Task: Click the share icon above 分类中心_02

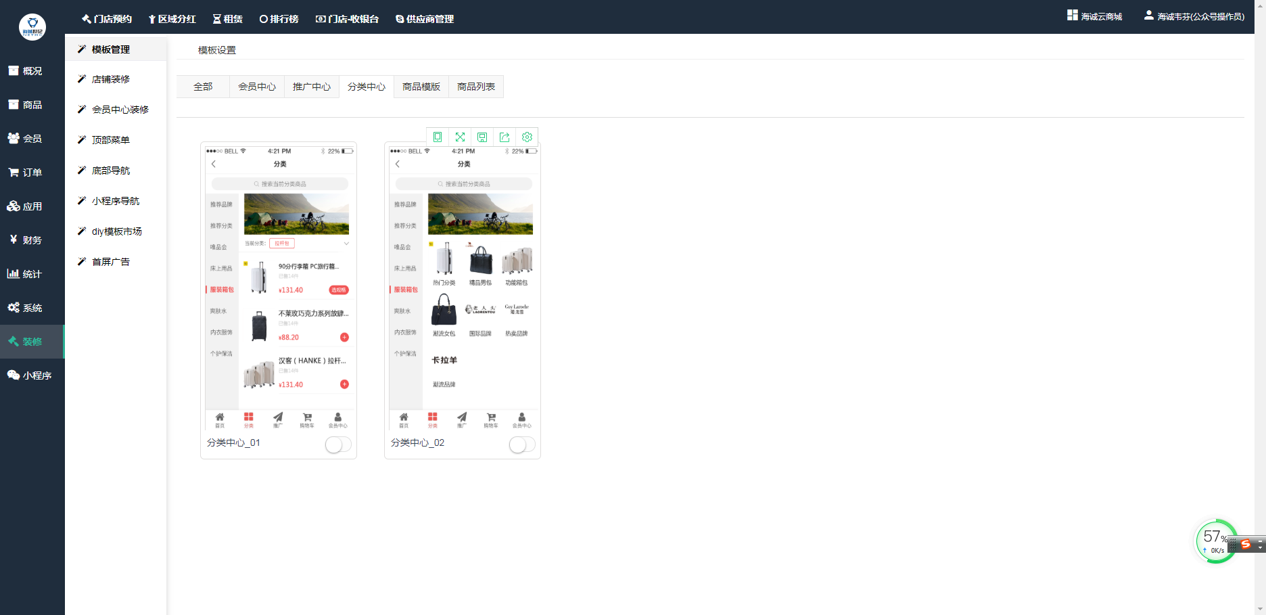Action: click(505, 137)
